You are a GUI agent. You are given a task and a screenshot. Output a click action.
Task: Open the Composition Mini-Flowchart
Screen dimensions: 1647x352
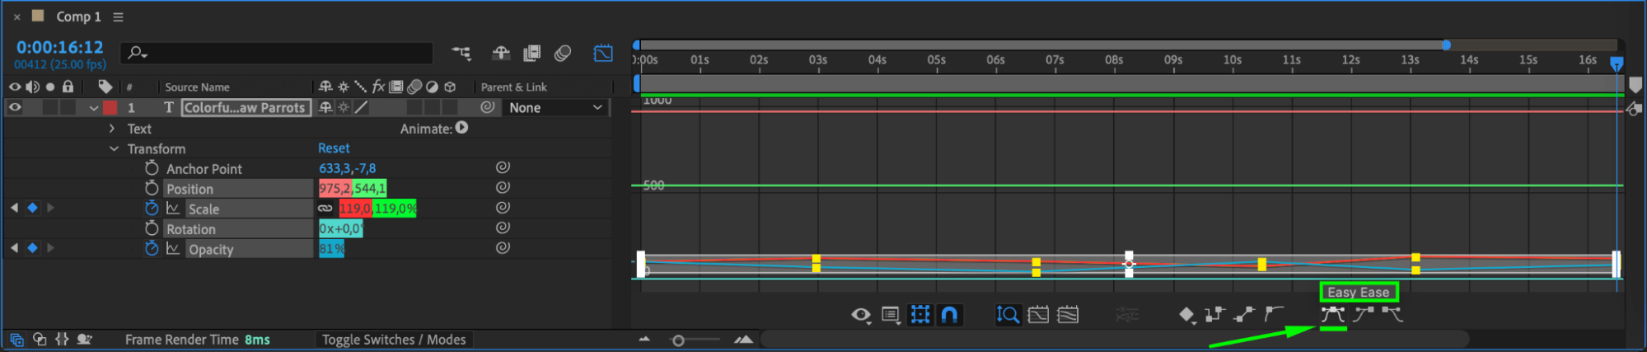[x=461, y=54]
